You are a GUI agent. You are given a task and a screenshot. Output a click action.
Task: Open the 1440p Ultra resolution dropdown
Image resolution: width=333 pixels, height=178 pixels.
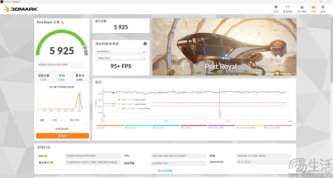click(121, 58)
